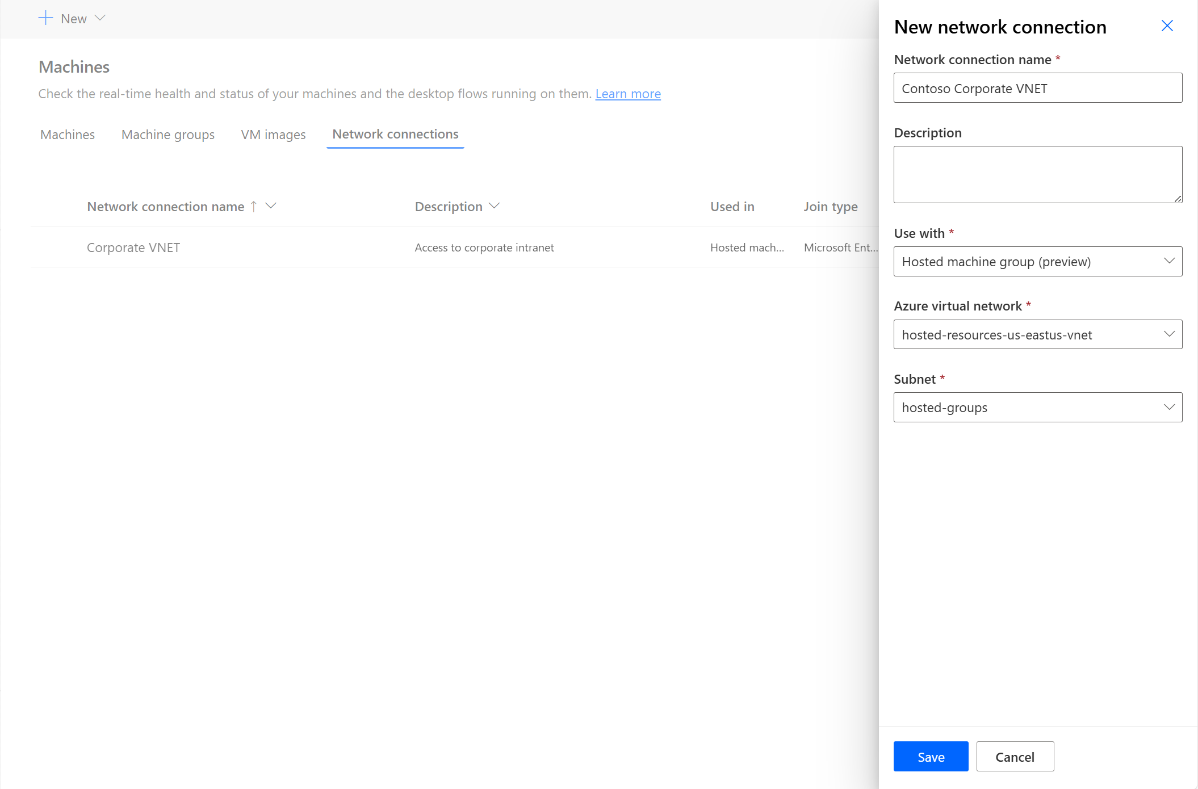Switch to the VM images tab

[x=273, y=134]
